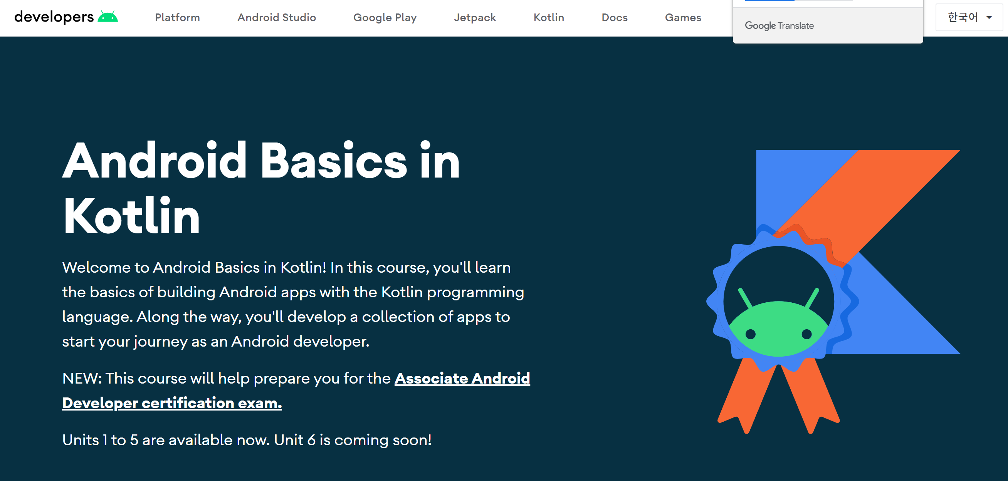Open the Platform menu item

pyautogui.click(x=177, y=18)
